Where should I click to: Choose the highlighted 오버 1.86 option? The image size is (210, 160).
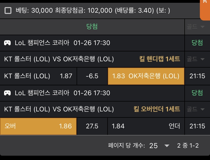pos(38,126)
